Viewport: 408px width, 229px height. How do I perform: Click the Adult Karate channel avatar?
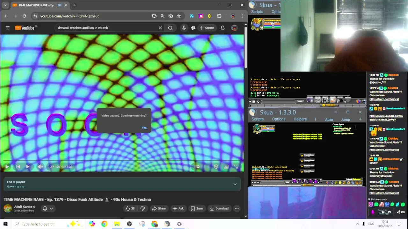[8, 208]
